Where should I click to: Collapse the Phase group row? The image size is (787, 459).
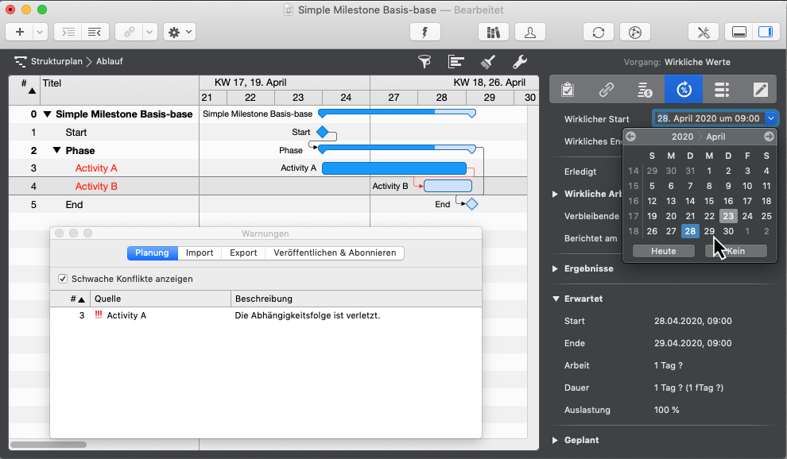coord(56,151)
